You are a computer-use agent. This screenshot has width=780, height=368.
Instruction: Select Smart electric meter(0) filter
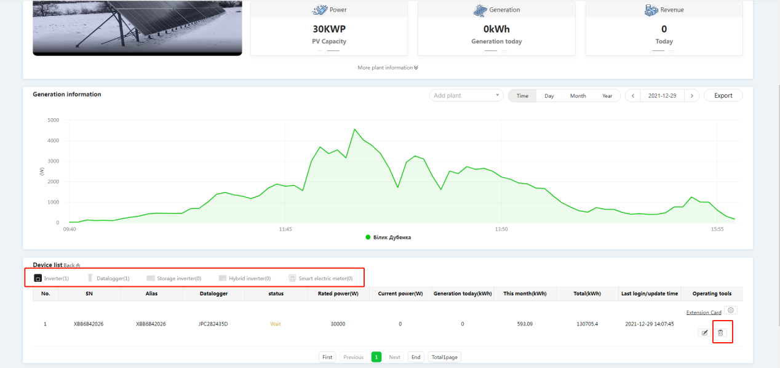pyautogui.click(x=320, y=278)
